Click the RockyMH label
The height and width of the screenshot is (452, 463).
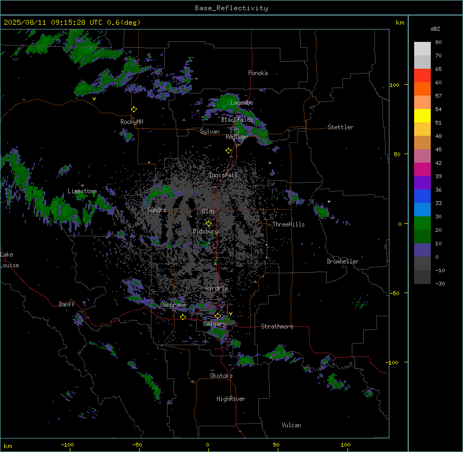coord(132,121)
